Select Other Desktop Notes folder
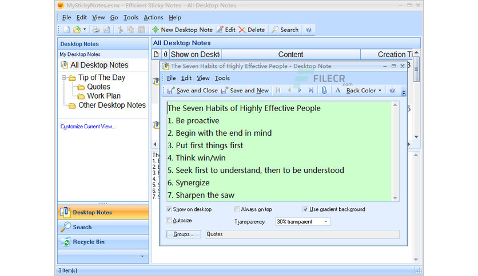 [111, 105]
